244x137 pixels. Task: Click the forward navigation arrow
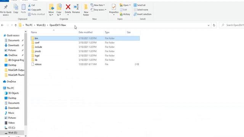point(8,25)
